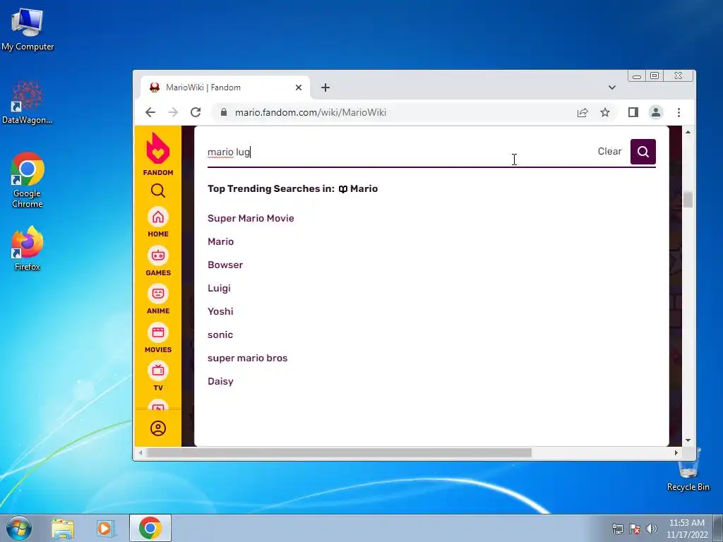Image resolution: width=723 pixels, height=542 pixels.
Task: Select Luigi trending search
Action: click(219, 289)
